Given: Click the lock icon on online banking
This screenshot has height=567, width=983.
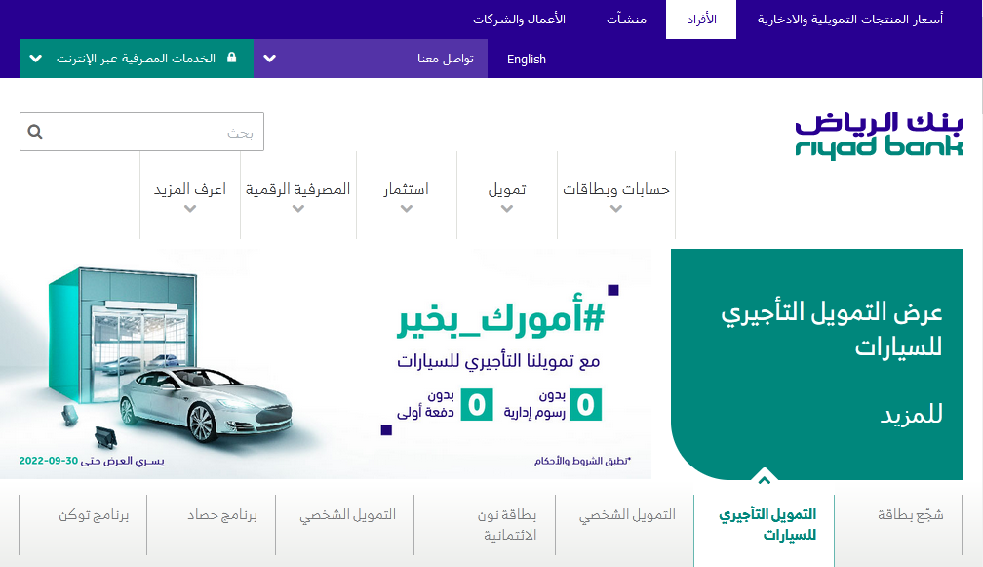Looking at the screenshot, I should click(231, 58).
